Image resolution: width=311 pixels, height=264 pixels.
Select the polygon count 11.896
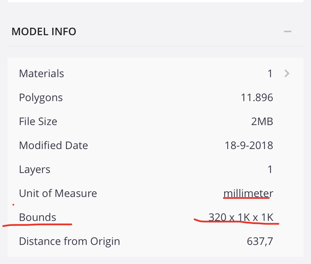(257, 97)
